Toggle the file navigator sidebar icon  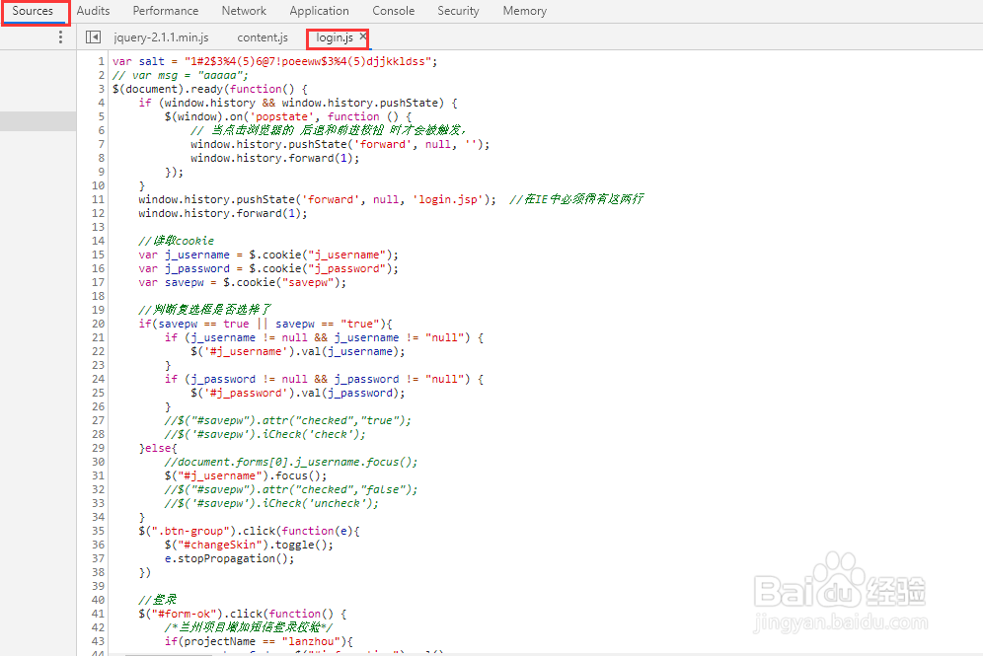coord(93,37)
